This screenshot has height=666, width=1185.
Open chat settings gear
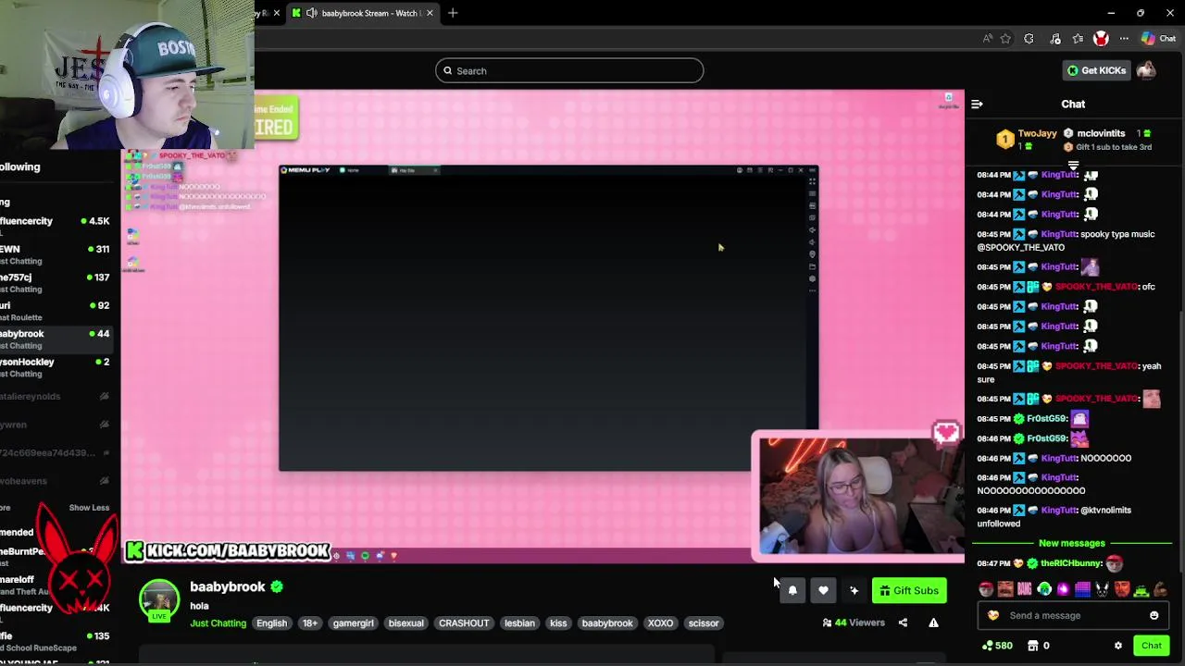pyautogui.click(x=1117, y=646)
